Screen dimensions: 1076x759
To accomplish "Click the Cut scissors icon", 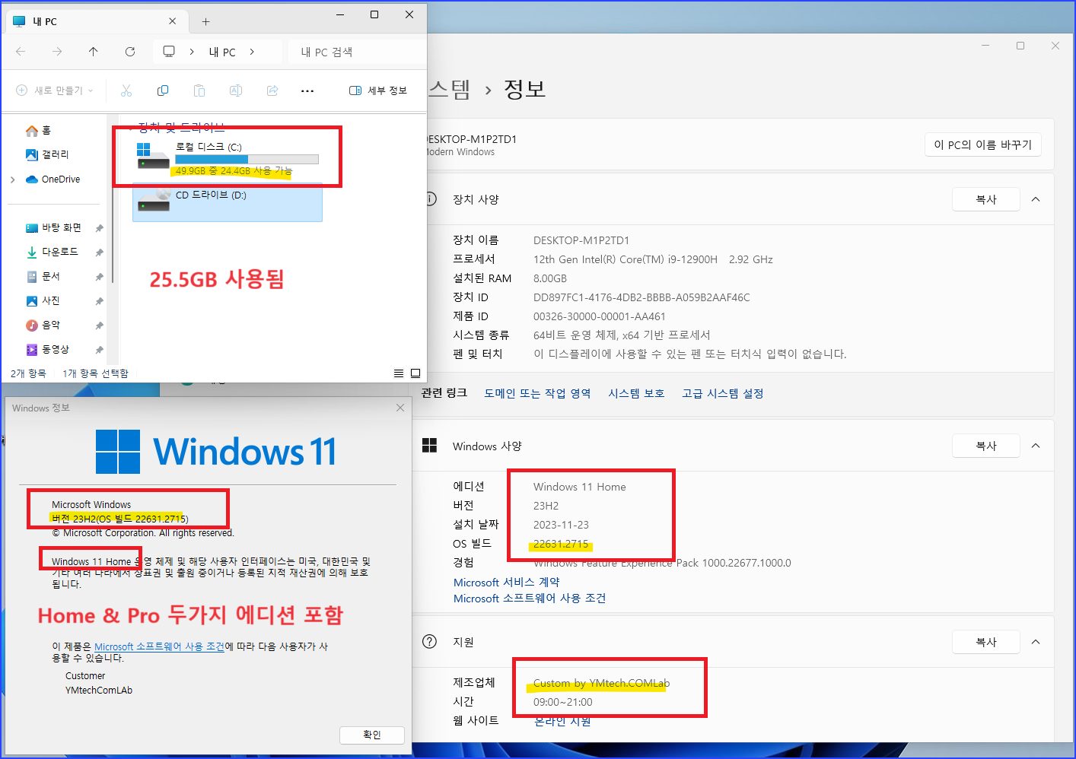I will (126, 91).
